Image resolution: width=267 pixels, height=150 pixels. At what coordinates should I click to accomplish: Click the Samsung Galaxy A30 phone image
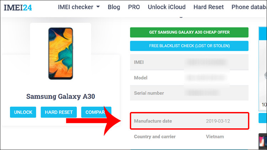point(61,54)
